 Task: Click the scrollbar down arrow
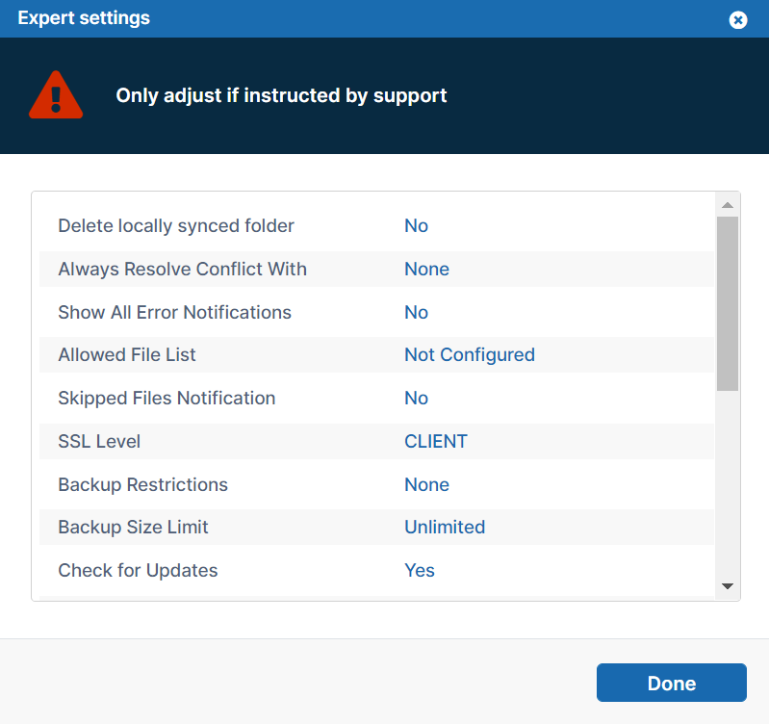click(x=728, y=586)
